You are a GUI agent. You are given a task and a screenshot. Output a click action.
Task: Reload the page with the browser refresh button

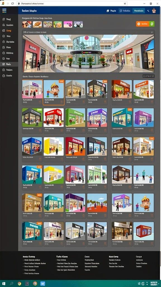tap(12, 3)
